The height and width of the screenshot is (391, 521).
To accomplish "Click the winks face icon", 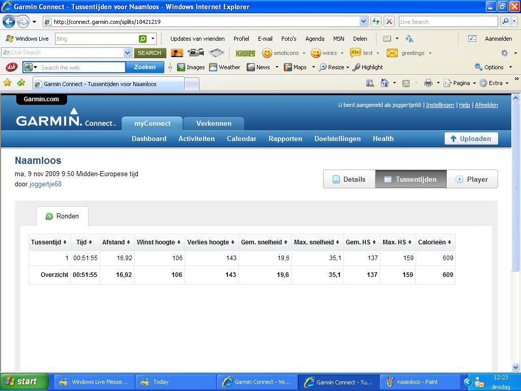I will [x=315, y=53].
